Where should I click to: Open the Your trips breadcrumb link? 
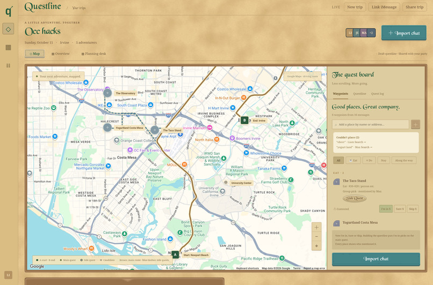78,8
